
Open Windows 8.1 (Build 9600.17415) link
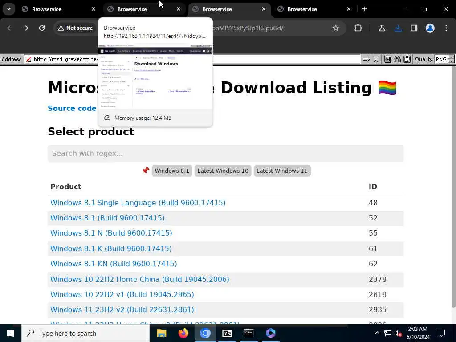[107, 218]
